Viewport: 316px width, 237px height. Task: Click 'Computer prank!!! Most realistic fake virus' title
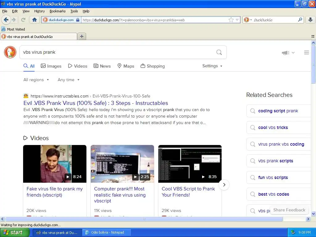(x=120, y=195)
